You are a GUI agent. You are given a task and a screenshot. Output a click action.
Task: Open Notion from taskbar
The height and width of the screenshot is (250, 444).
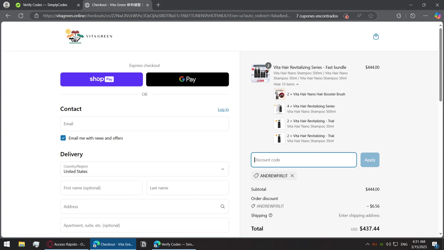144,244
